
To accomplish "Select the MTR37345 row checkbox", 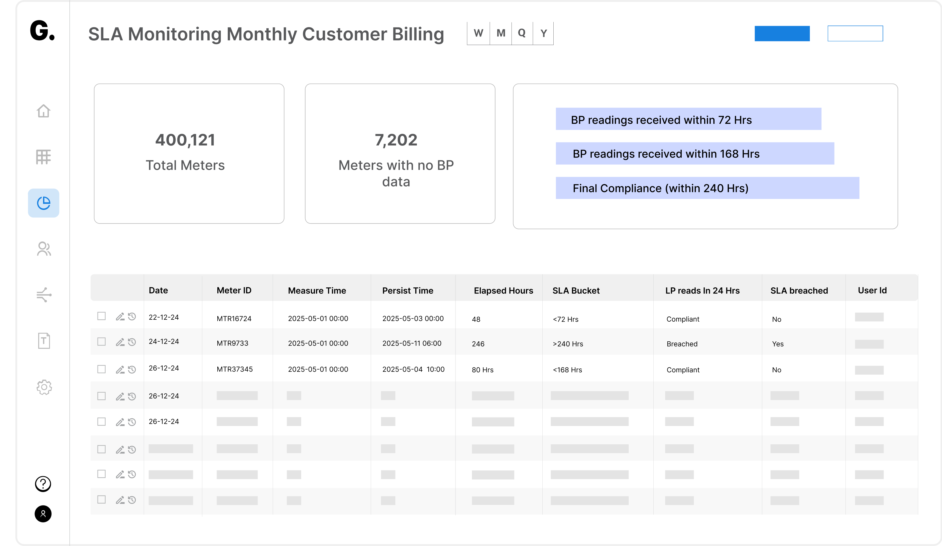I will point(101,369).
